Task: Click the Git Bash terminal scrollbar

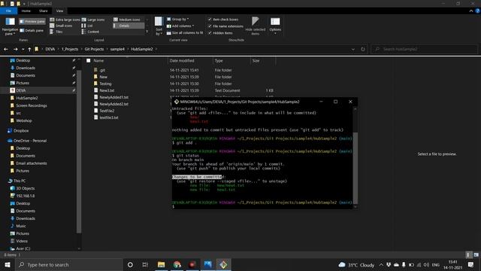Action: point(355,167)
